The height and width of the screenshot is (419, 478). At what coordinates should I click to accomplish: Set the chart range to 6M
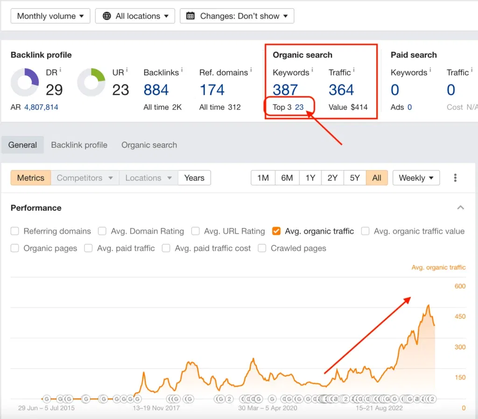point(287,178)
